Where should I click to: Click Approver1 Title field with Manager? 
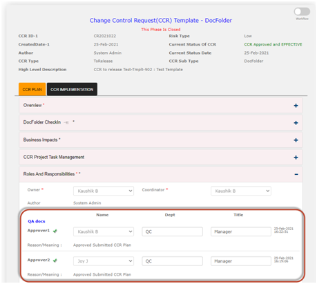tap(241, 231)
